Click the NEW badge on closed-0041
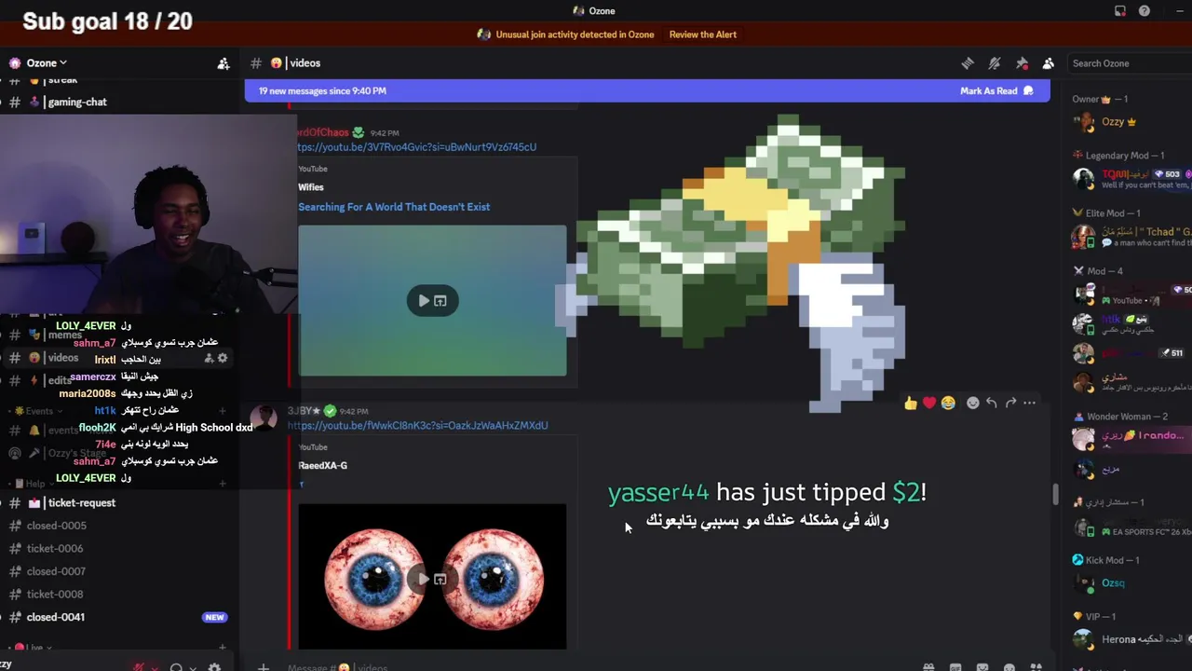Screen dimensions: 1192x671 (214, 617)
